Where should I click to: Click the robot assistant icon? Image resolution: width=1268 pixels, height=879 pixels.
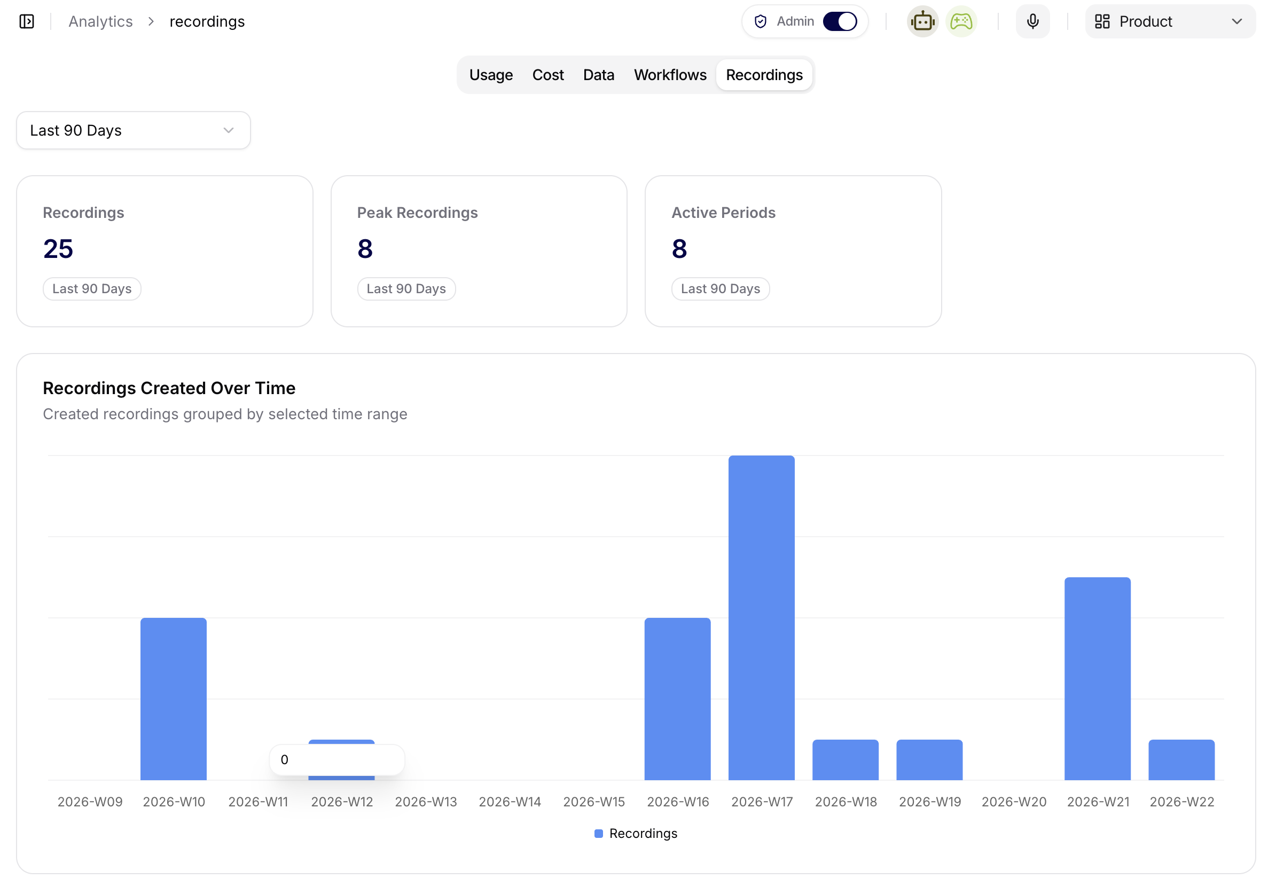pos(922,21)
